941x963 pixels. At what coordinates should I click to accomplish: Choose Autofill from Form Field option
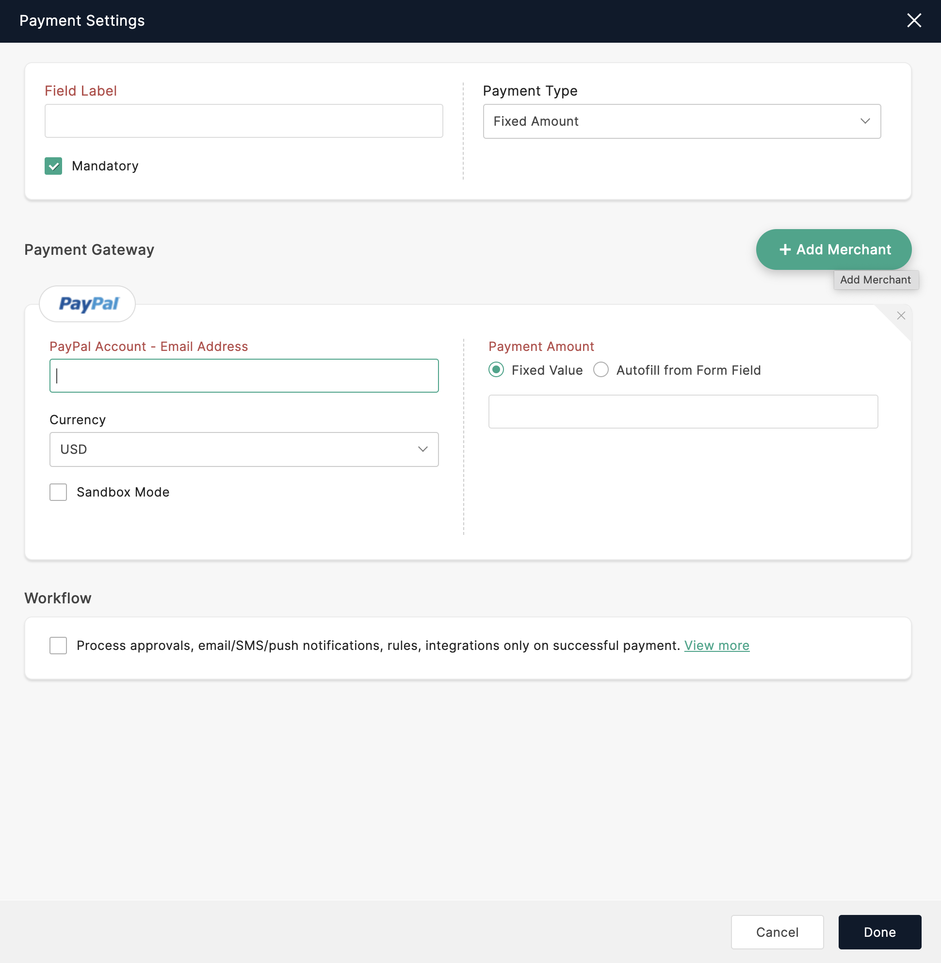601,370
